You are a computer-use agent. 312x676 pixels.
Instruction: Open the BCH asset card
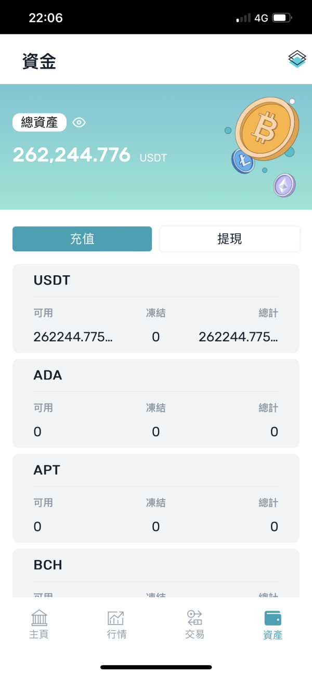(x=156, y=572)
